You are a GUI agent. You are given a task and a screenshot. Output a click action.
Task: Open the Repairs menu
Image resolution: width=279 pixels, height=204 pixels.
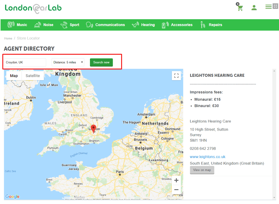215,25
